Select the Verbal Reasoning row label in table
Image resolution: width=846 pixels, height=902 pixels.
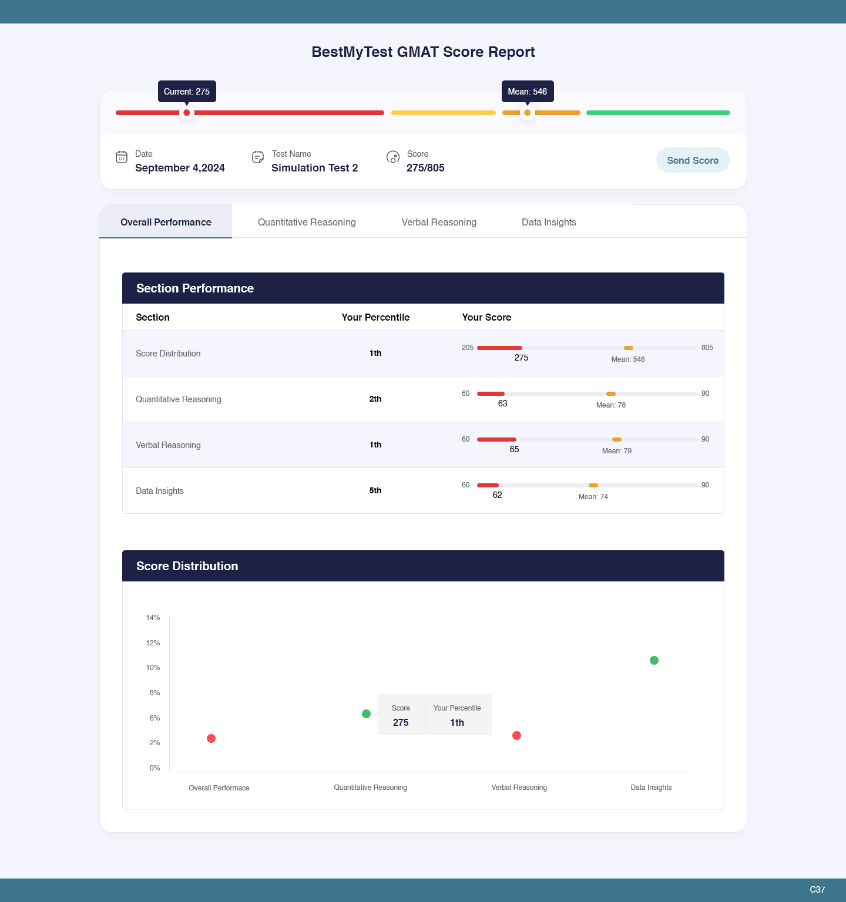click(x=168, y=445)
